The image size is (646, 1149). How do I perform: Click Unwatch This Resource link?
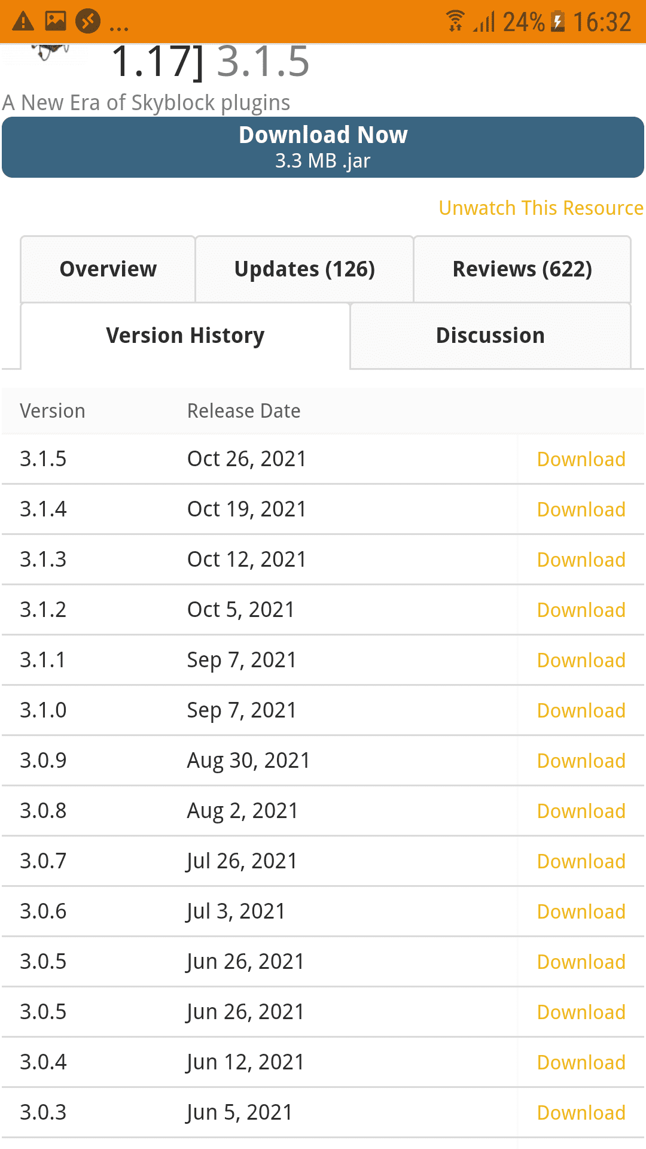coord(541,208)
